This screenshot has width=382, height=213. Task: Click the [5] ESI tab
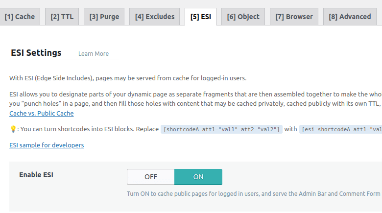click(200, 17)
